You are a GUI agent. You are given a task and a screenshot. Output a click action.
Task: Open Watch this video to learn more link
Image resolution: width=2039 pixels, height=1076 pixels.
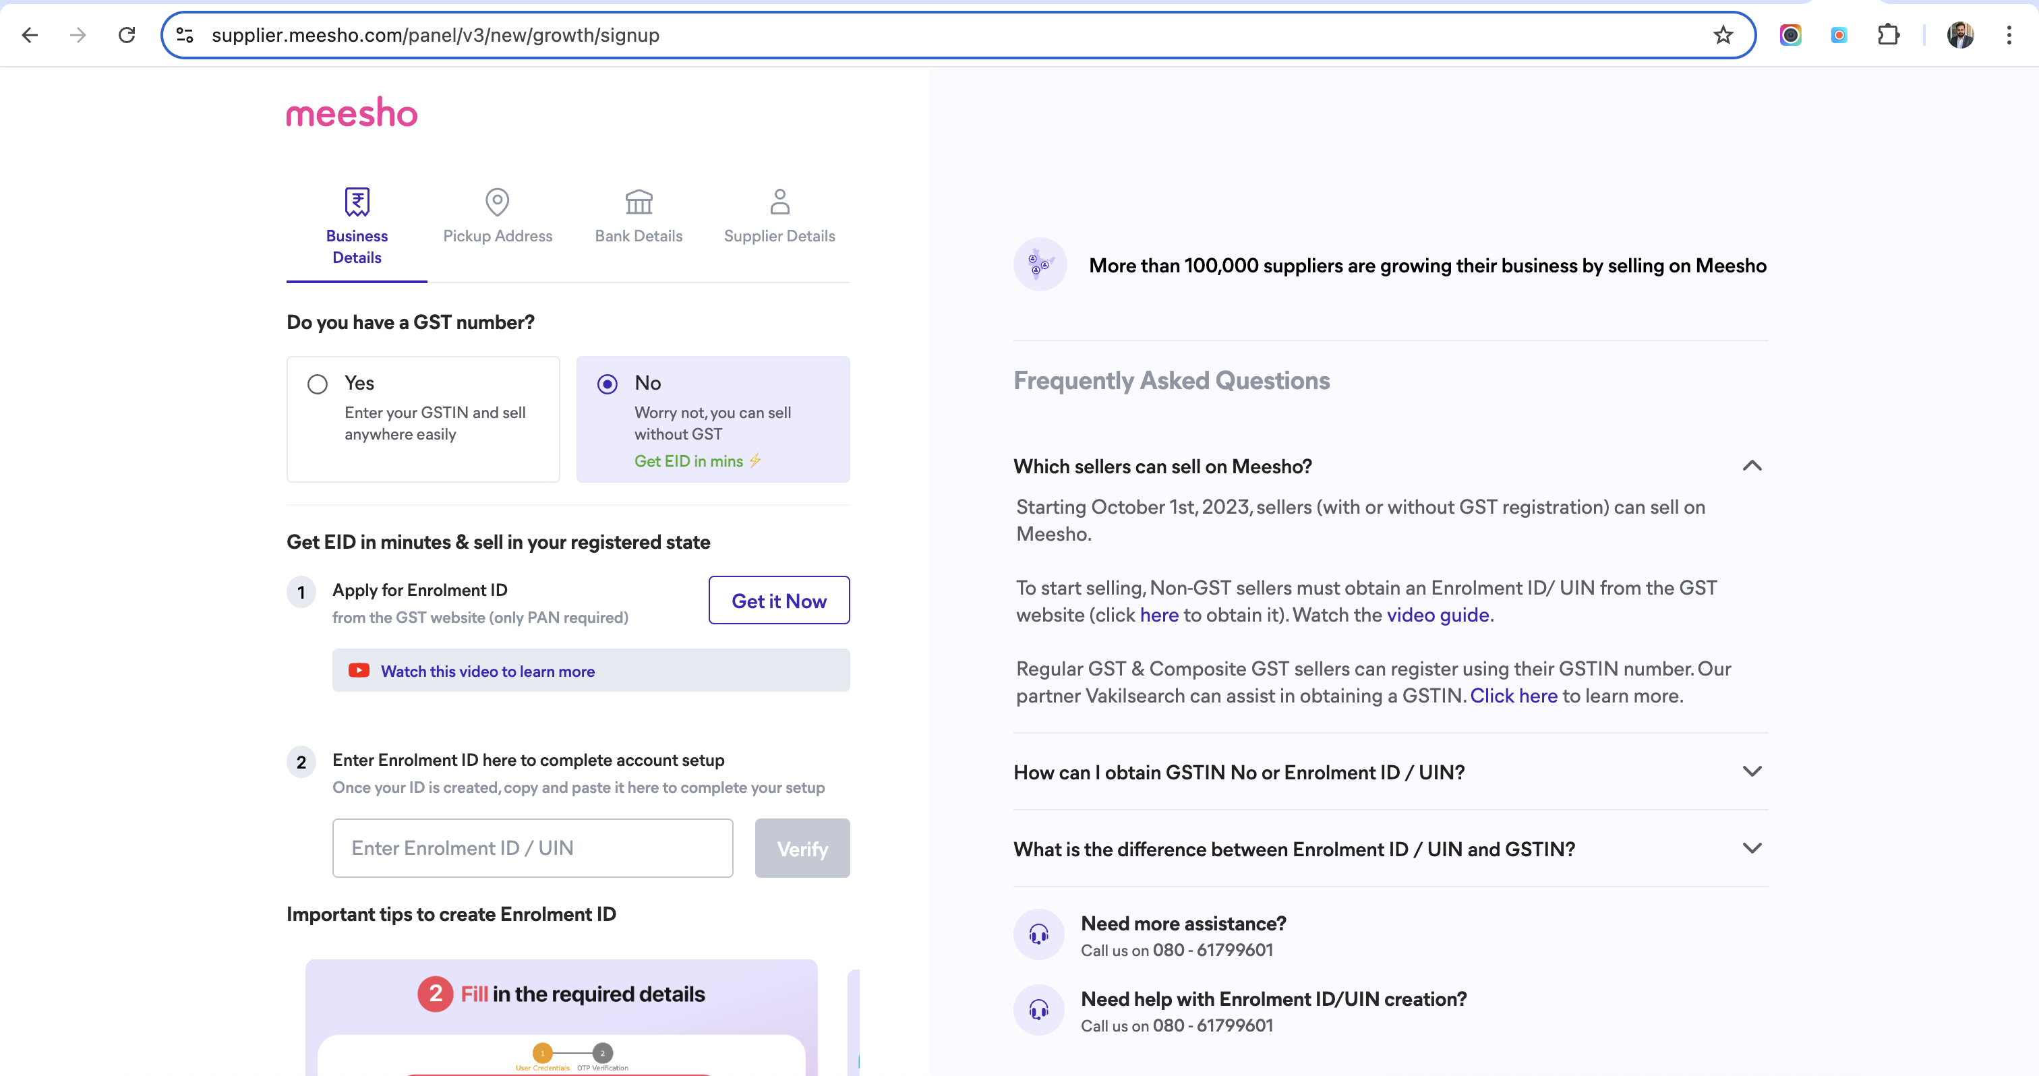(487, 671)
